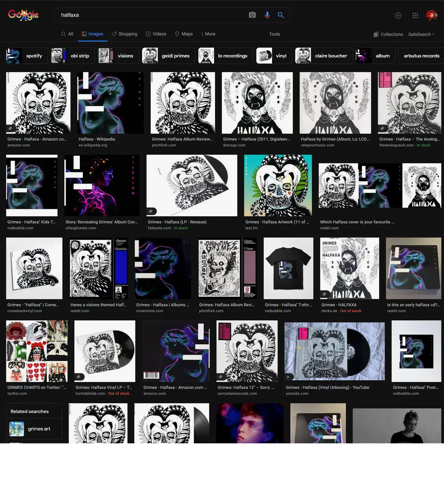Viewport: 444px width, 480px height.
Task: Open the redbubble Halfaxa T-shirt image
Action: click(288, 268)
